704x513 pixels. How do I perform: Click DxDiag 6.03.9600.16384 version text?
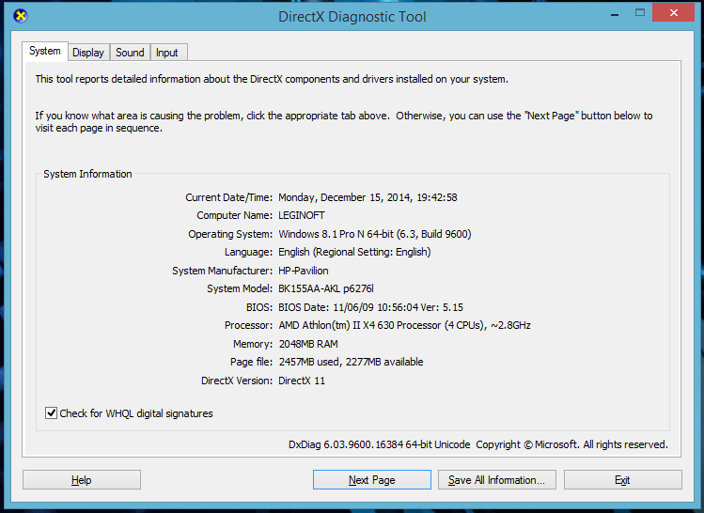tap(379, 444)
